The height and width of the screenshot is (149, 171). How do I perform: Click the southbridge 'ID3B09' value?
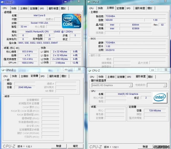[x=135, y=28]
